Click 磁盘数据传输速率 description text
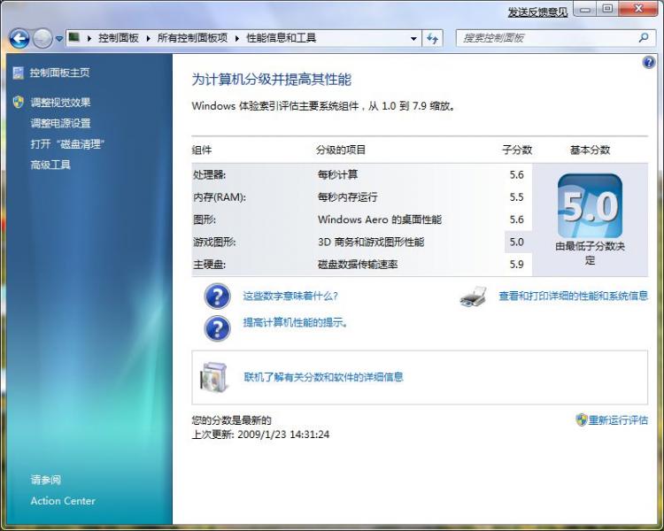The width and height of the screenshot is (664, 531). (358, 265)
